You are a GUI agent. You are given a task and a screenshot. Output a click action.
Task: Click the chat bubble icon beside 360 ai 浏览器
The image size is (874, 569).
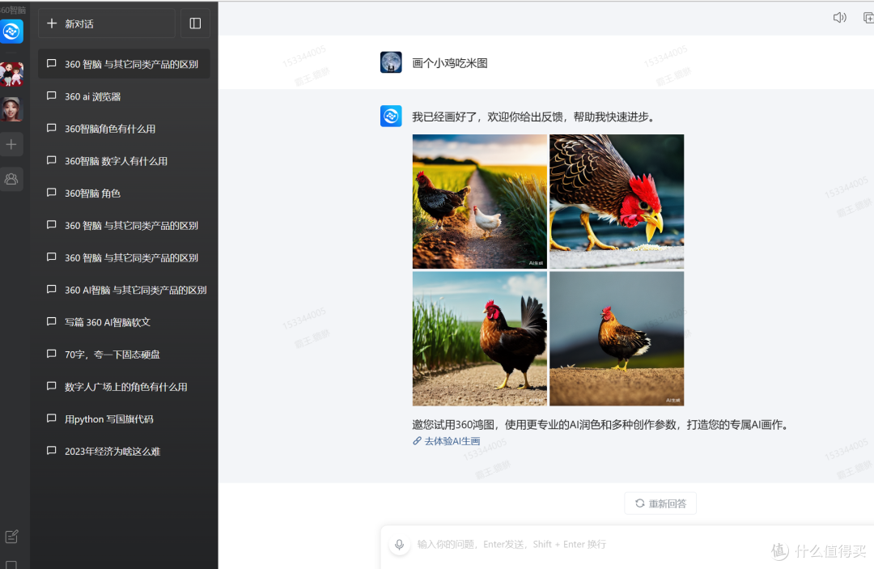(x=51, y=96)
